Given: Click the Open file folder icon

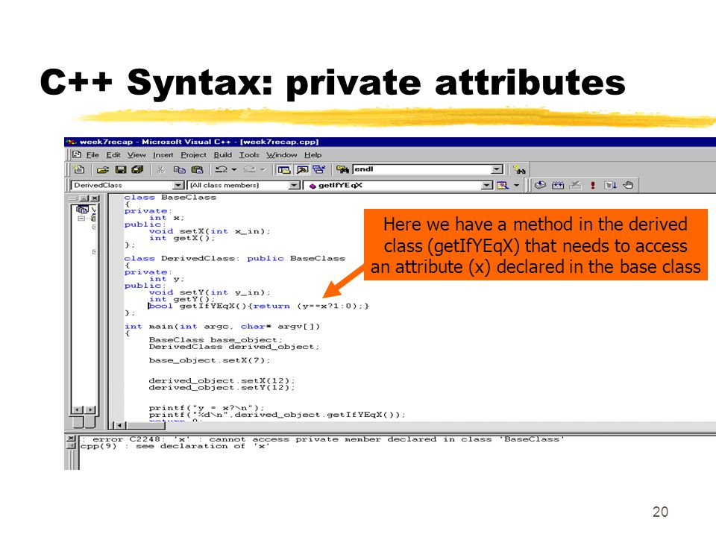Looking at the screenshot, I should [103, 170].
